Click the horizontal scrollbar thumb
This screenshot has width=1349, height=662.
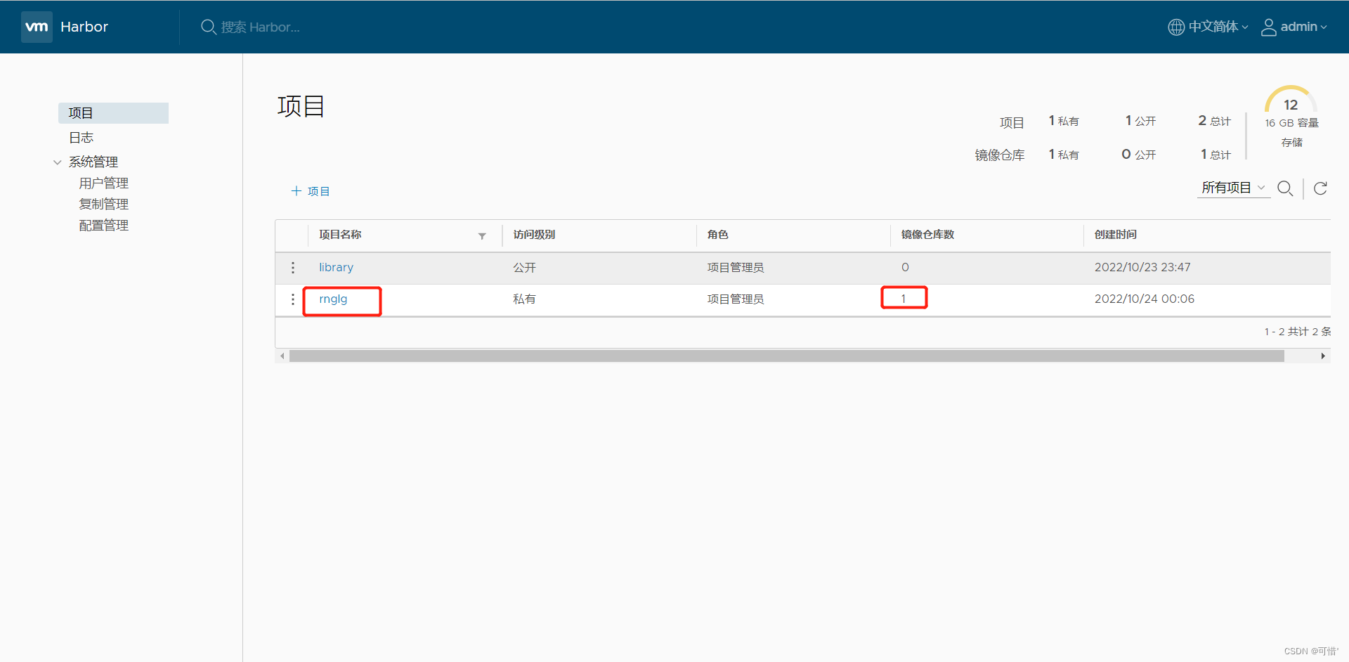click(x=787, y=356)
